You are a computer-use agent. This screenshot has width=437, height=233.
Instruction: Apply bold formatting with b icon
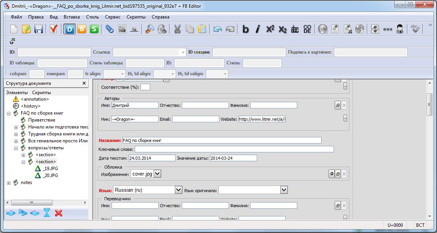tap(246, 29)
